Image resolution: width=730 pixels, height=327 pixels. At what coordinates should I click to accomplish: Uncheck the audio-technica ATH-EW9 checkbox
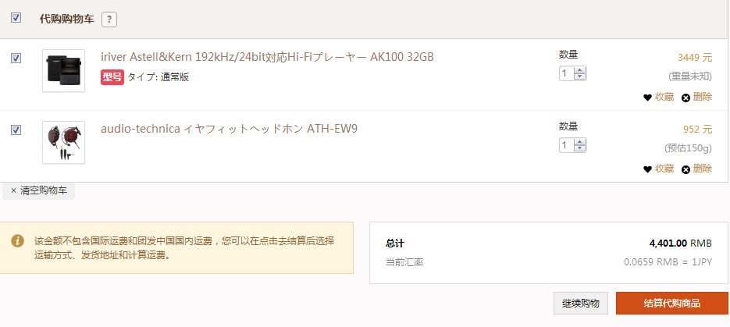point(16,130)
